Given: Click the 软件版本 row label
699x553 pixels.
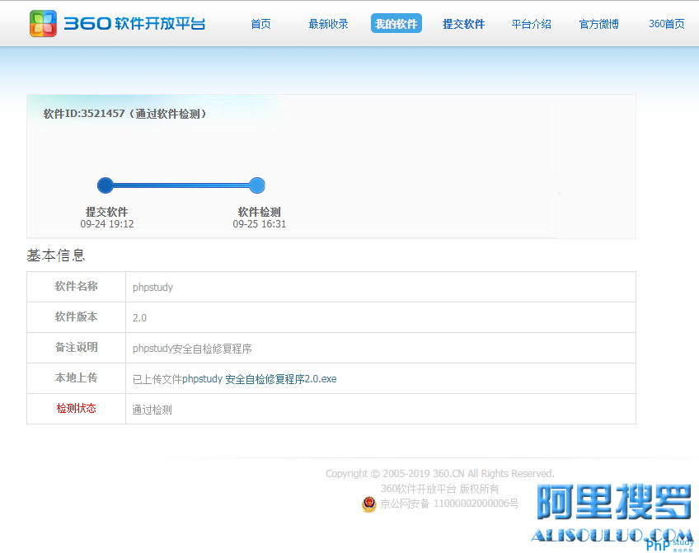Looking at the screenshot, I should (x=76, y=316).
